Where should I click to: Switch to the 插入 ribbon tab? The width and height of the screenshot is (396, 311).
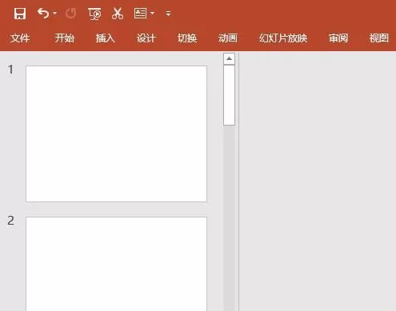click(106, 38)
